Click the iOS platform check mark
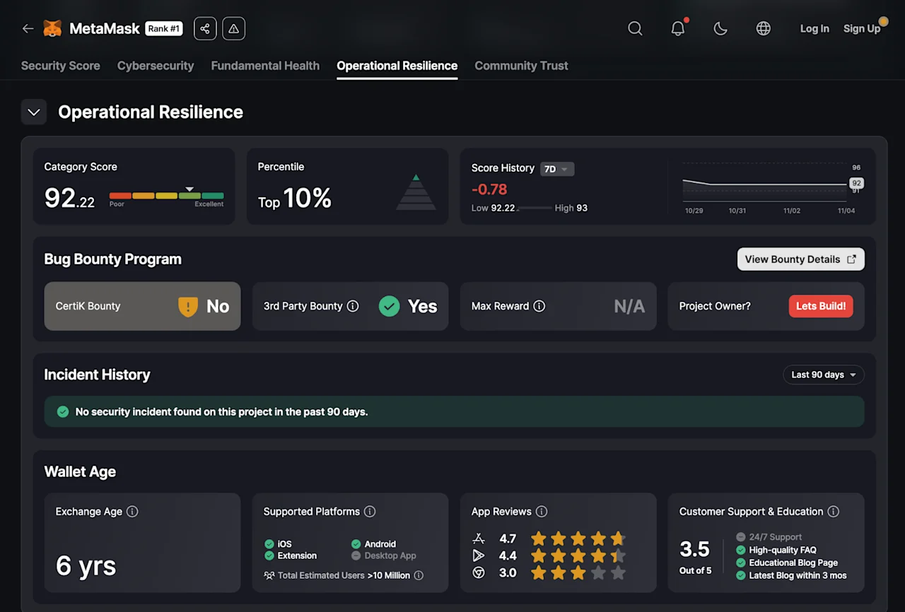Screen dimensions: 905x612 (x=269, y=544)
